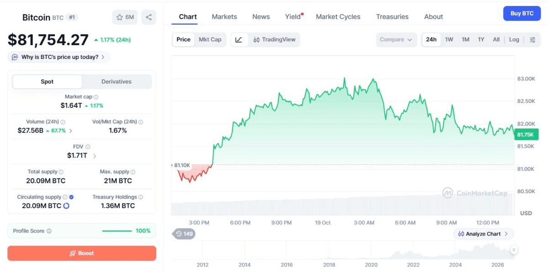Click the Market cap info icon
Screen dimensions: 548x273
pyautogui.click(x=96, y=97)
